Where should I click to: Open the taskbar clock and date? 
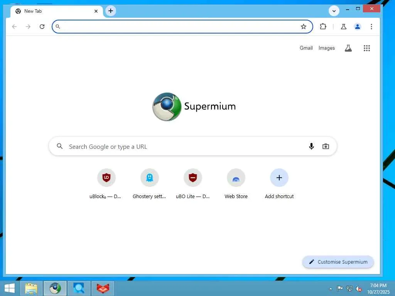(378, 288)
